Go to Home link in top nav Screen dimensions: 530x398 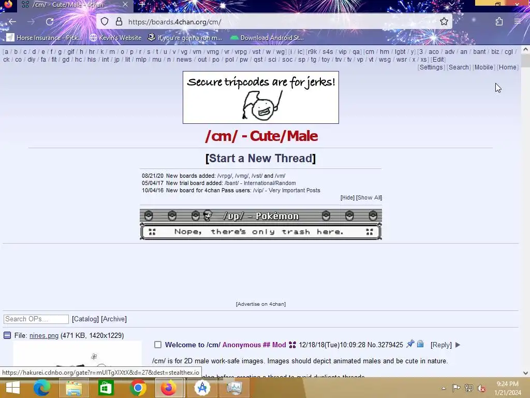click(507, 67)
